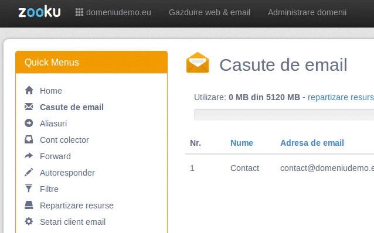The width and height of the screenshot is (374, 233).
Task: Click the zooku logo
Action: click(x=40, y=12)
